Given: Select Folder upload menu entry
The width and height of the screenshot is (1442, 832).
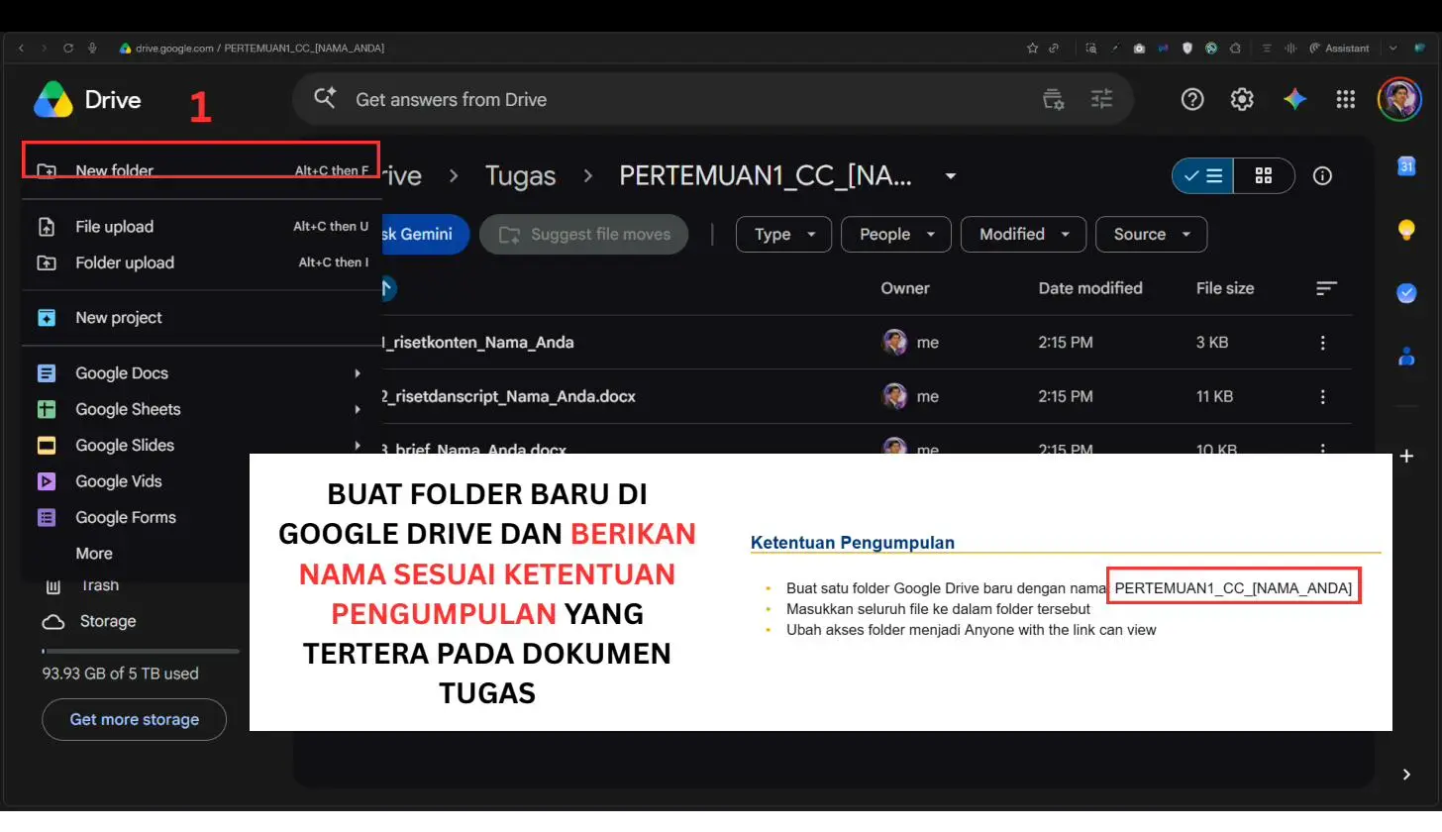Looking at the screenshot, I should tap(201, 262).
